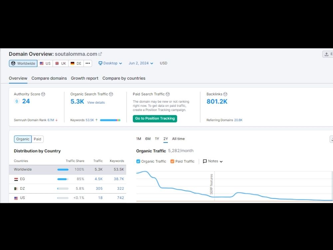Screen dimensions: 333x250
Task: Switch distribution to Paid
Action: (x=37, y=139)
